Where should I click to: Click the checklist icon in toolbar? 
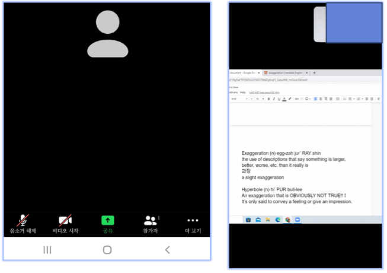[345, 99]
